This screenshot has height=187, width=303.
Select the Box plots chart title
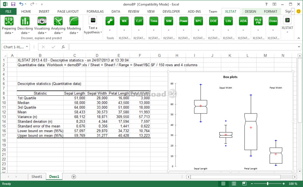230,77
